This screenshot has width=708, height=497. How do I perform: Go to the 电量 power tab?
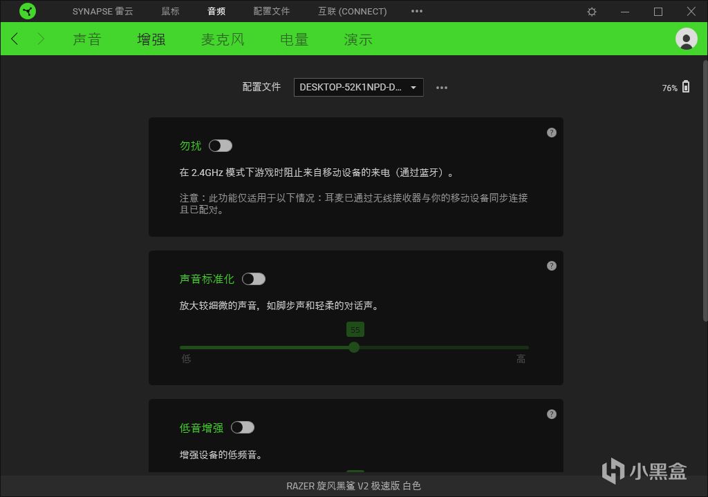293,39
